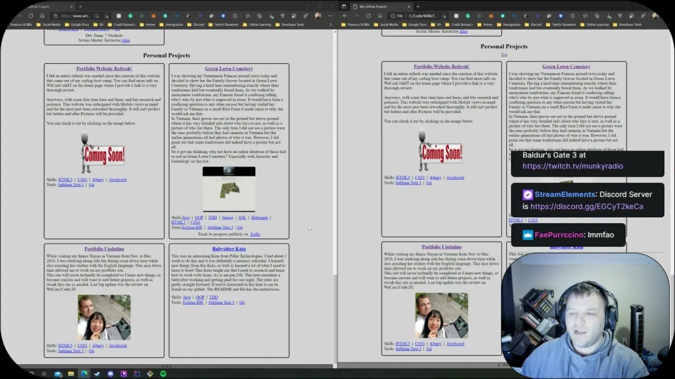This screenshot has width=675, height=379.
Task: Open the Twitch Streamers bookmark folder in right browser
Action: [x=561, y=24]
